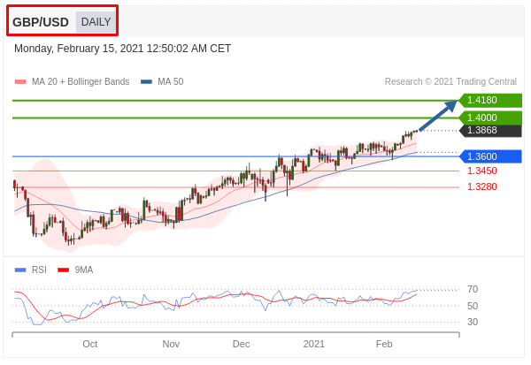Select the DAILY timeframe tab
This screenshot has width=531, height=365.
point(96,21)
